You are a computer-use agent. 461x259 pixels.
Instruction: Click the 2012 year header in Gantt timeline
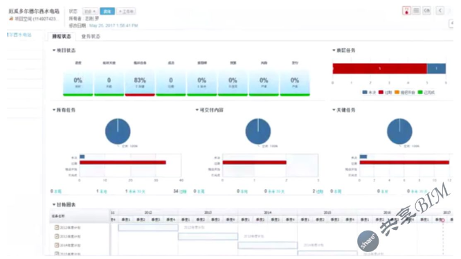point(148,213)
